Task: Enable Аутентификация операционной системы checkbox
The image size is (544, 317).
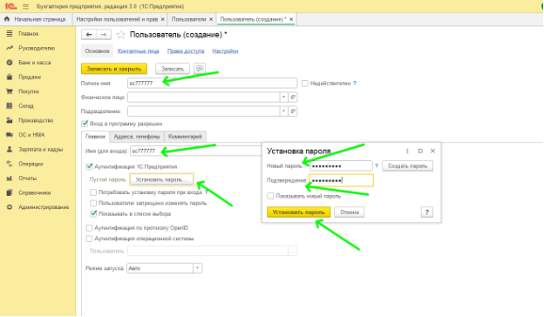Action: click(89, 239)
